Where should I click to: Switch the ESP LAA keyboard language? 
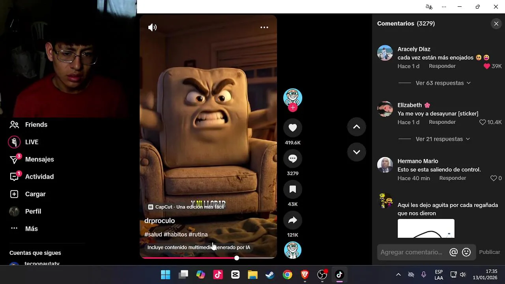tap(439, 275)
